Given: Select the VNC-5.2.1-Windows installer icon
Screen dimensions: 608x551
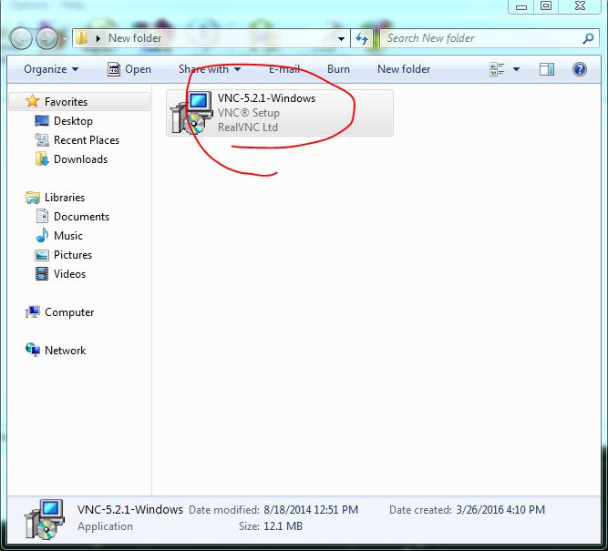Looking at the screenshot, I should tap(192, 113).
